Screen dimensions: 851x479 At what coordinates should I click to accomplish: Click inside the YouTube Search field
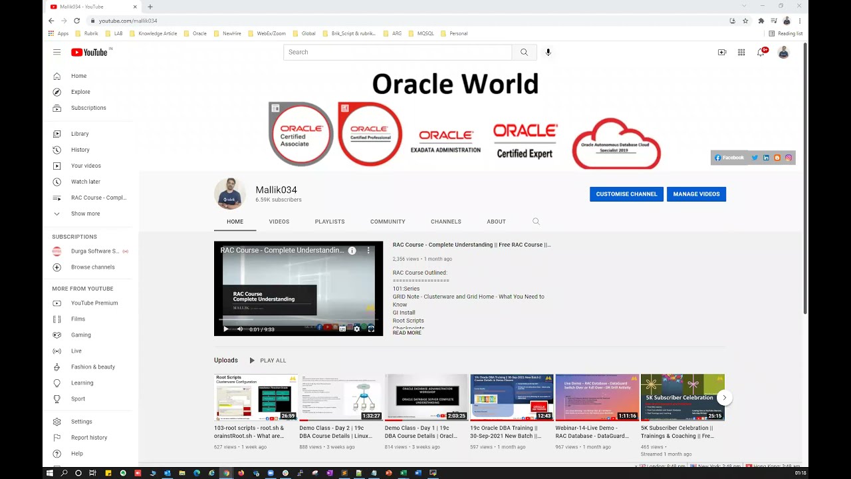point(398,52)
